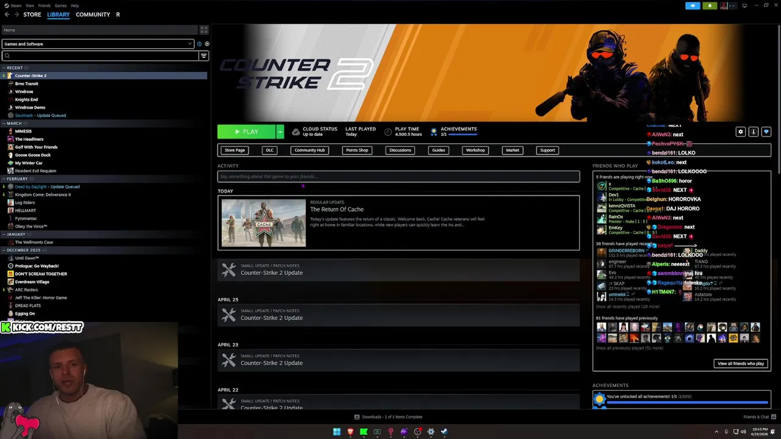Switch library to grid collections view
Screen dimensions: 781x439
(x=204, y=30)
